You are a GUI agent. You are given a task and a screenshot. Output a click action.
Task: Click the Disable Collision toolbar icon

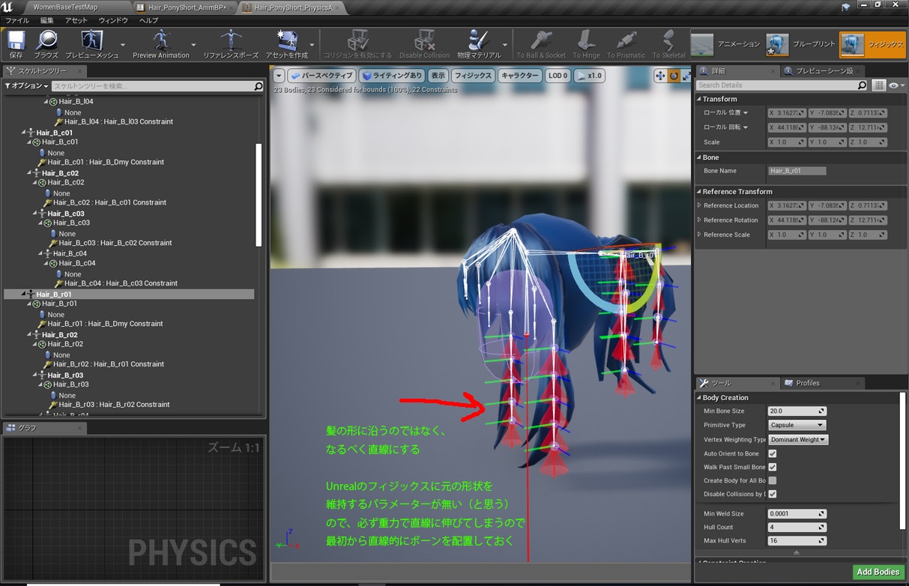coord(424,40)
